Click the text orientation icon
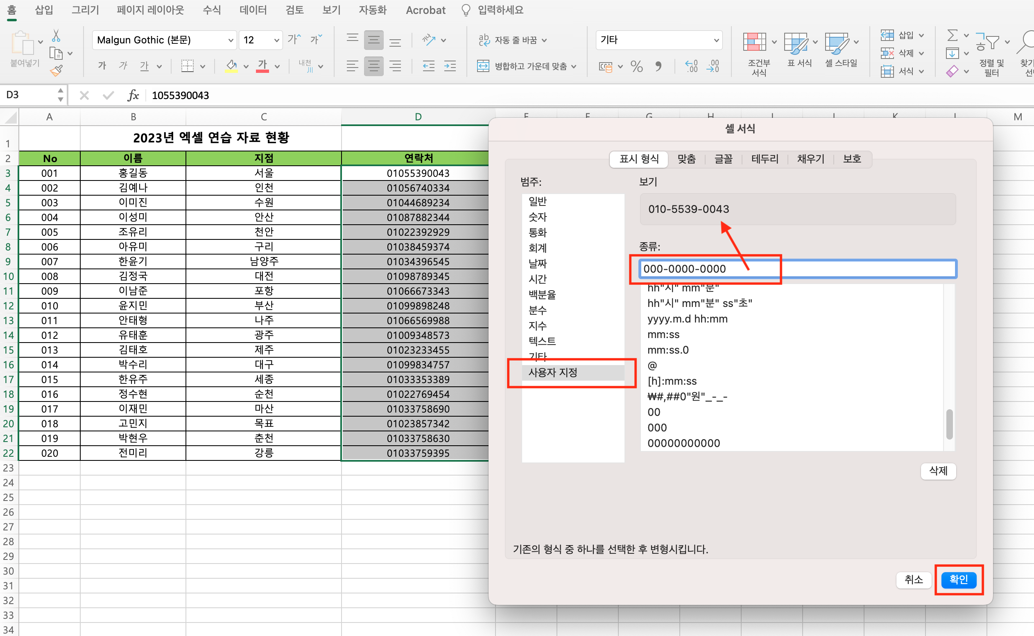Screen dimensions: 1034x636 429,40
